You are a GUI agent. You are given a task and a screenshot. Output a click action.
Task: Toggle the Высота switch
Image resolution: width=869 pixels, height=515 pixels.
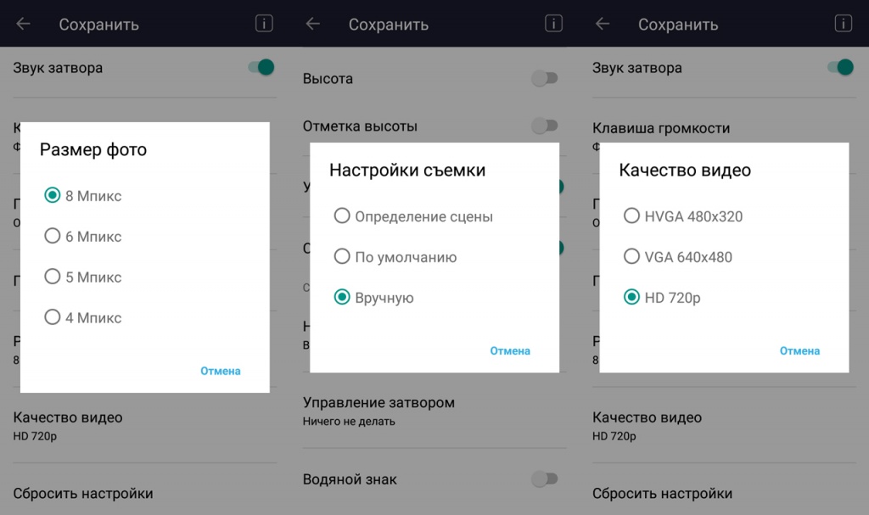click(x=544, y=79)
